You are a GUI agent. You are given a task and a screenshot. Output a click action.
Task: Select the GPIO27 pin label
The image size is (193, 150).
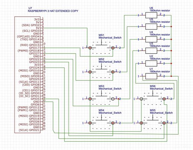[34, 54]
